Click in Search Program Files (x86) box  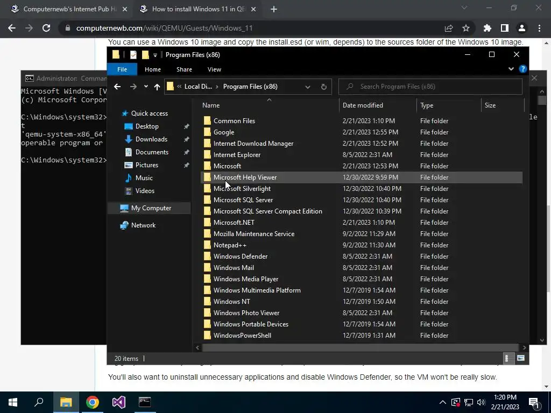430,87
